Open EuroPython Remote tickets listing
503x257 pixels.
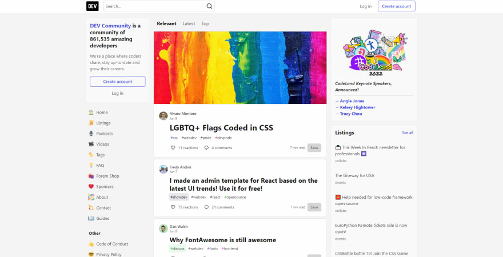click(x=371, y=229)
